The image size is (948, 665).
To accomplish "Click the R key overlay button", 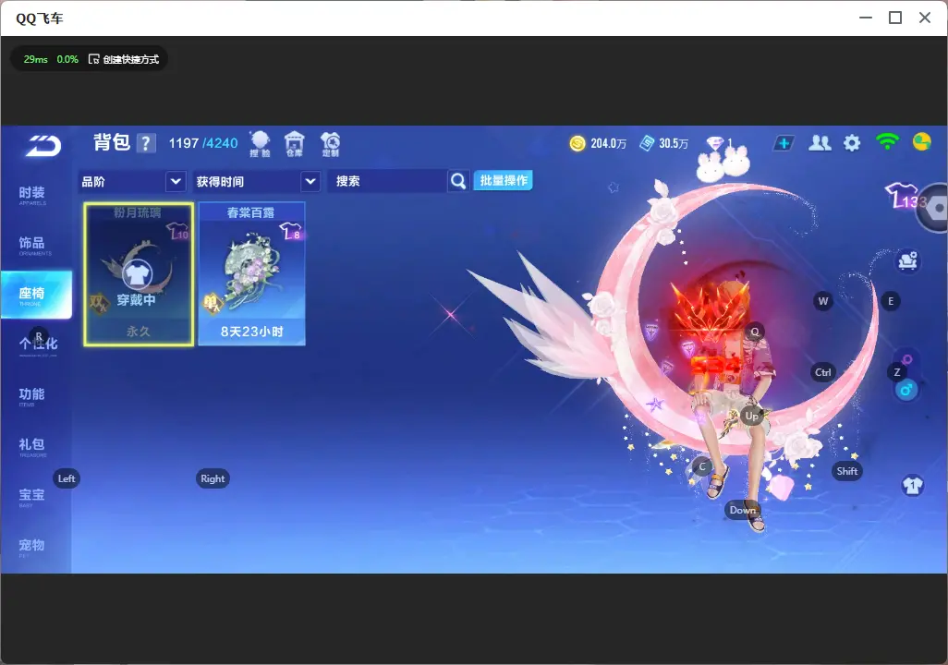I will coord(39,336).
